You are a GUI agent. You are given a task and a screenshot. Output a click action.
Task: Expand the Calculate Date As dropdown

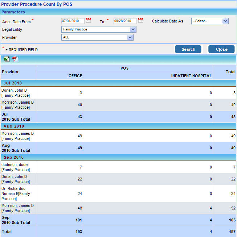tap(225, 21)
